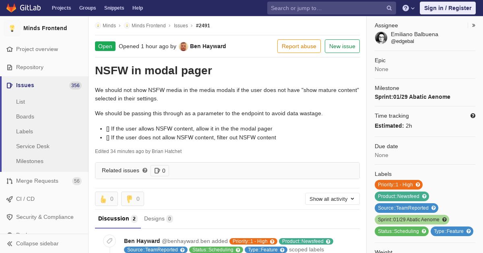Open the Show all activity dropdown
This screenshot has width=483, height=253.
332,199
